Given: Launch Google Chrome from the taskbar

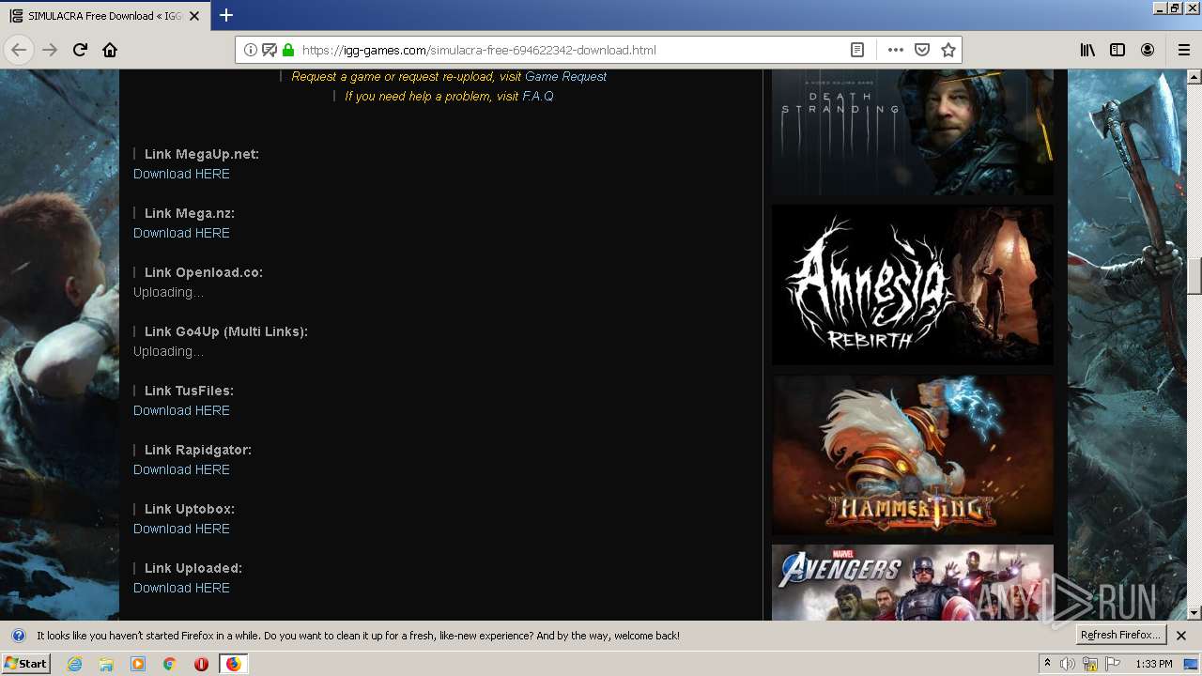Looking at the screenshot, I should (170, 664).
